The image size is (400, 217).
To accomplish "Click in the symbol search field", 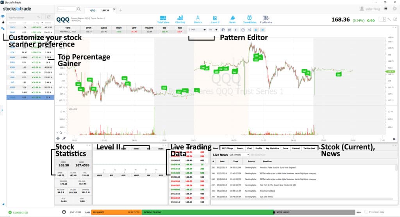I will (x=66, y=9).
